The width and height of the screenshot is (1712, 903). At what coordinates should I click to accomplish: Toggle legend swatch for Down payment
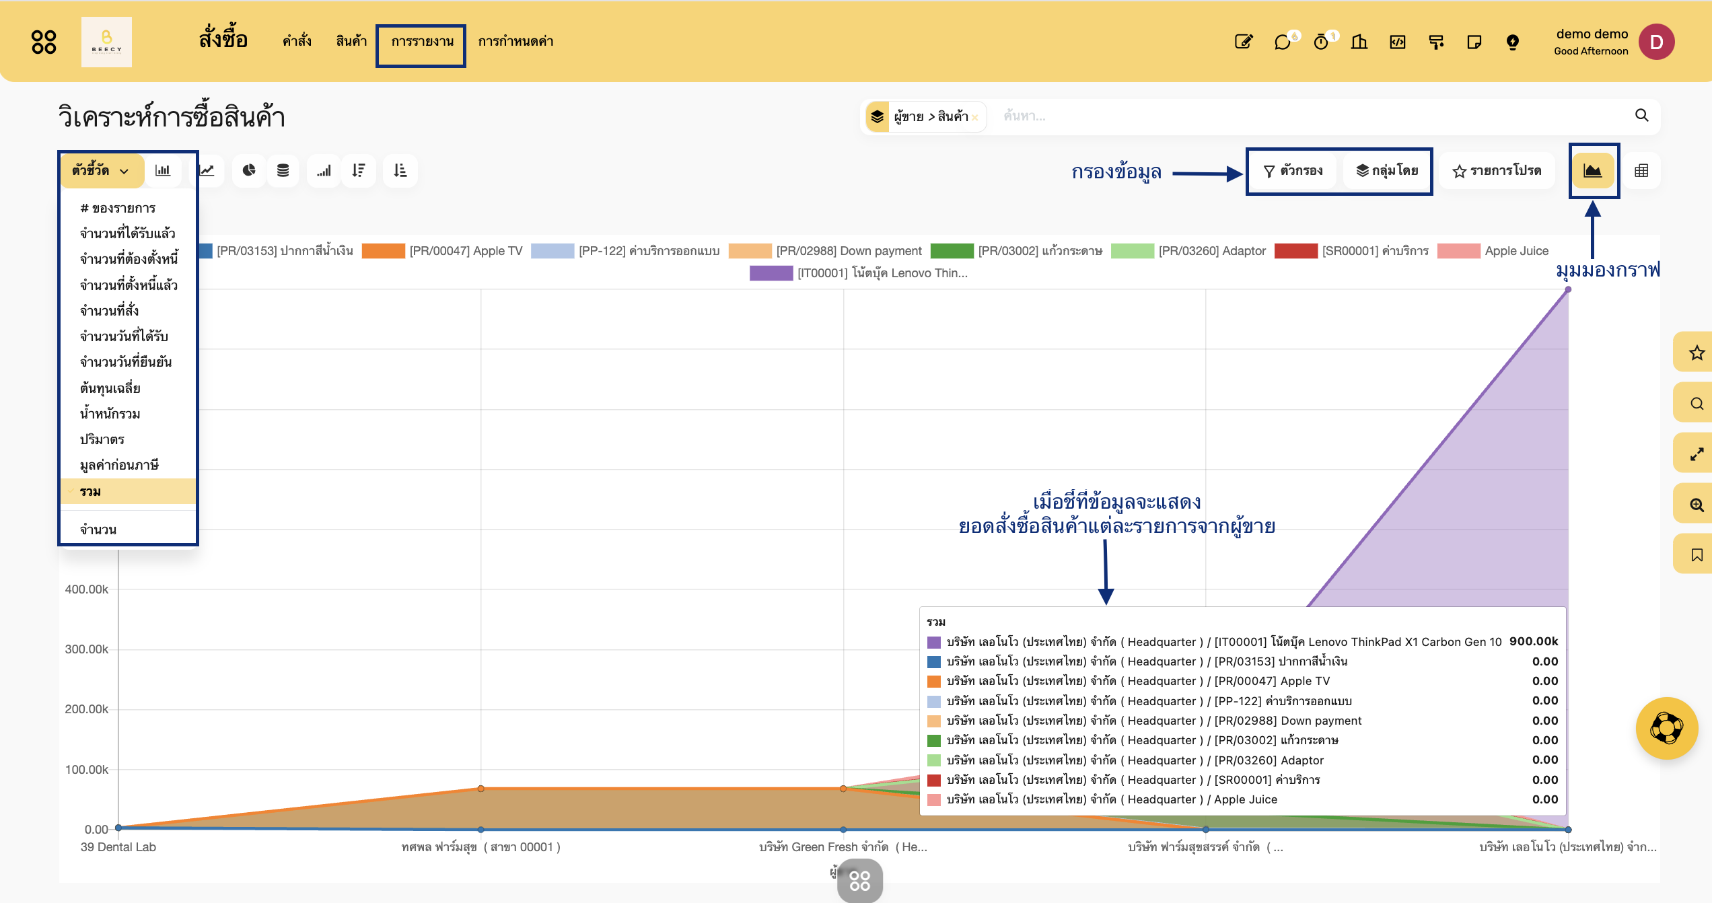click(750, 251)
